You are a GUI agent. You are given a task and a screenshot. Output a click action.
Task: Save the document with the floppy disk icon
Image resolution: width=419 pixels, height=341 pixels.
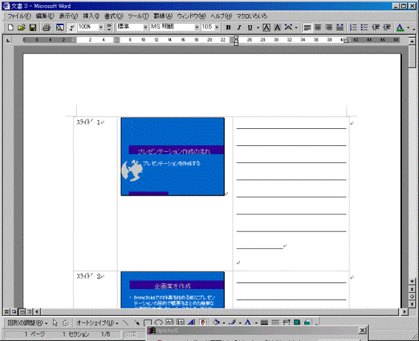point(33,27)
